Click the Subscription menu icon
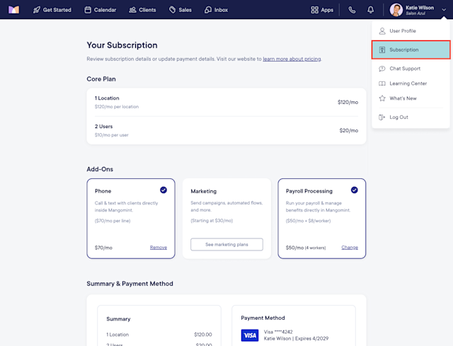 click(x=382, y=50)
